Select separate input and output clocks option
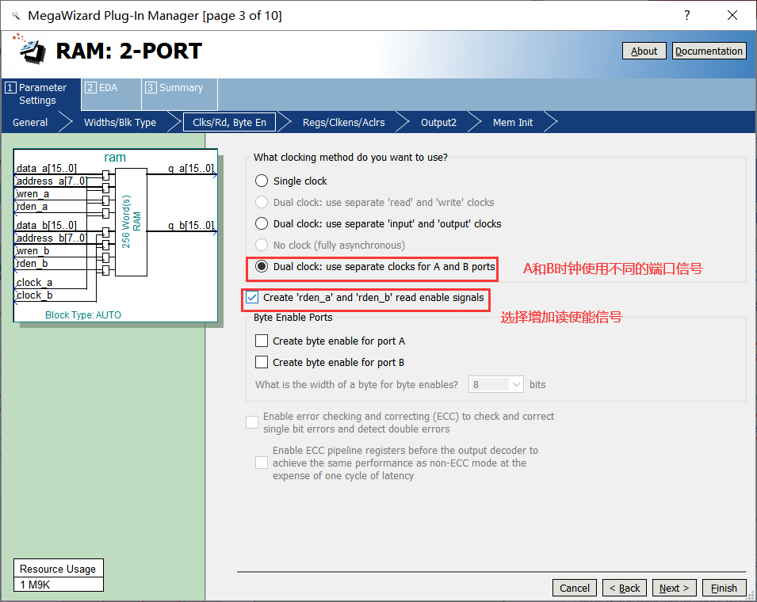 coord(261,223)
